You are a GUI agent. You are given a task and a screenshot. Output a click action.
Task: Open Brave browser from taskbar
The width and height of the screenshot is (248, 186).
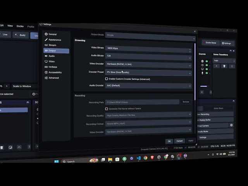click(x=152, y=157)
